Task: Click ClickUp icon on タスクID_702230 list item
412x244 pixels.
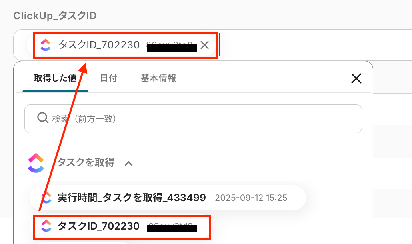Action: (46, 226)
